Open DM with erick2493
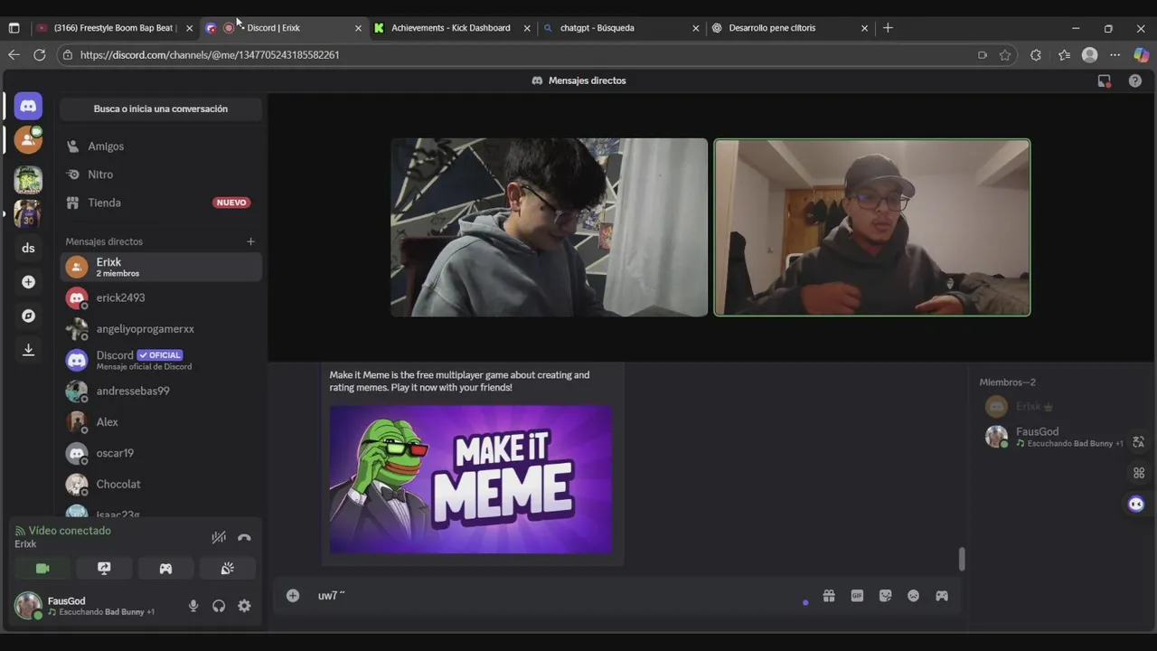 click(161, 297)
